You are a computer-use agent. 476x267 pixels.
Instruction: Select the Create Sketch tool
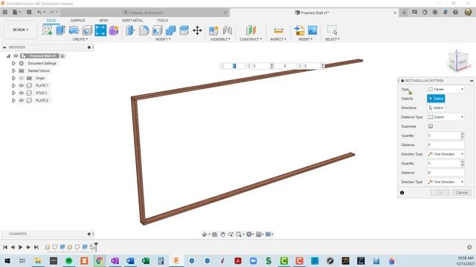(x=48, y=30)
